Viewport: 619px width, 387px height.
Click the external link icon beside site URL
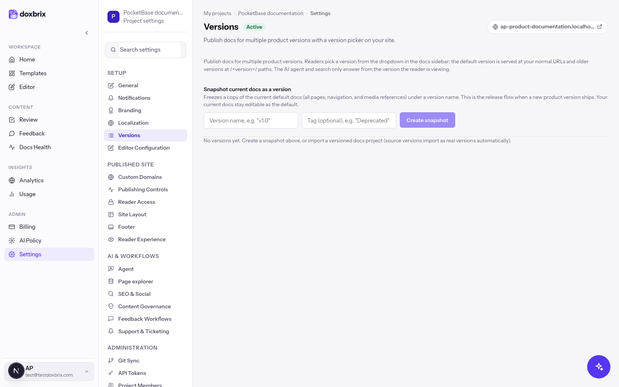[x=600, y=27]
